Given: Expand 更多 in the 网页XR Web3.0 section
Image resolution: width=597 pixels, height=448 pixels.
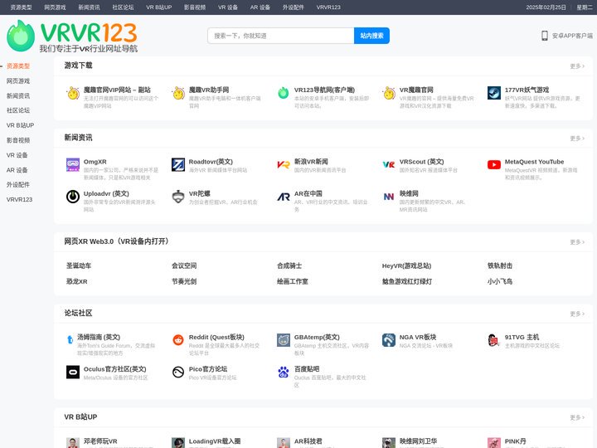Looking at the screenshot, I should pos(577,242).
